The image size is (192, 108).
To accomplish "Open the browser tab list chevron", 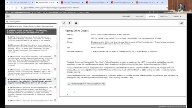I will pos(7,2).
